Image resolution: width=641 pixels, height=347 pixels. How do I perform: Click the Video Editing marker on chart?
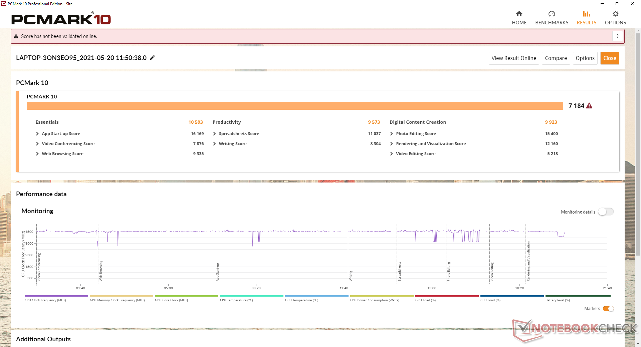(492, 272)
